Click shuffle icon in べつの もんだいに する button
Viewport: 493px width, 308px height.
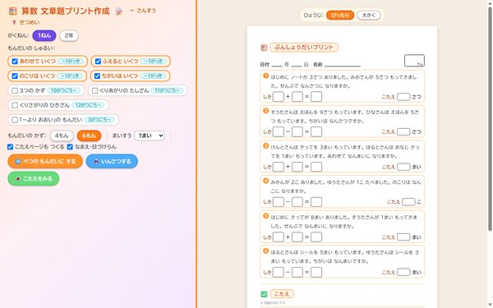click(x=18, y=162)
